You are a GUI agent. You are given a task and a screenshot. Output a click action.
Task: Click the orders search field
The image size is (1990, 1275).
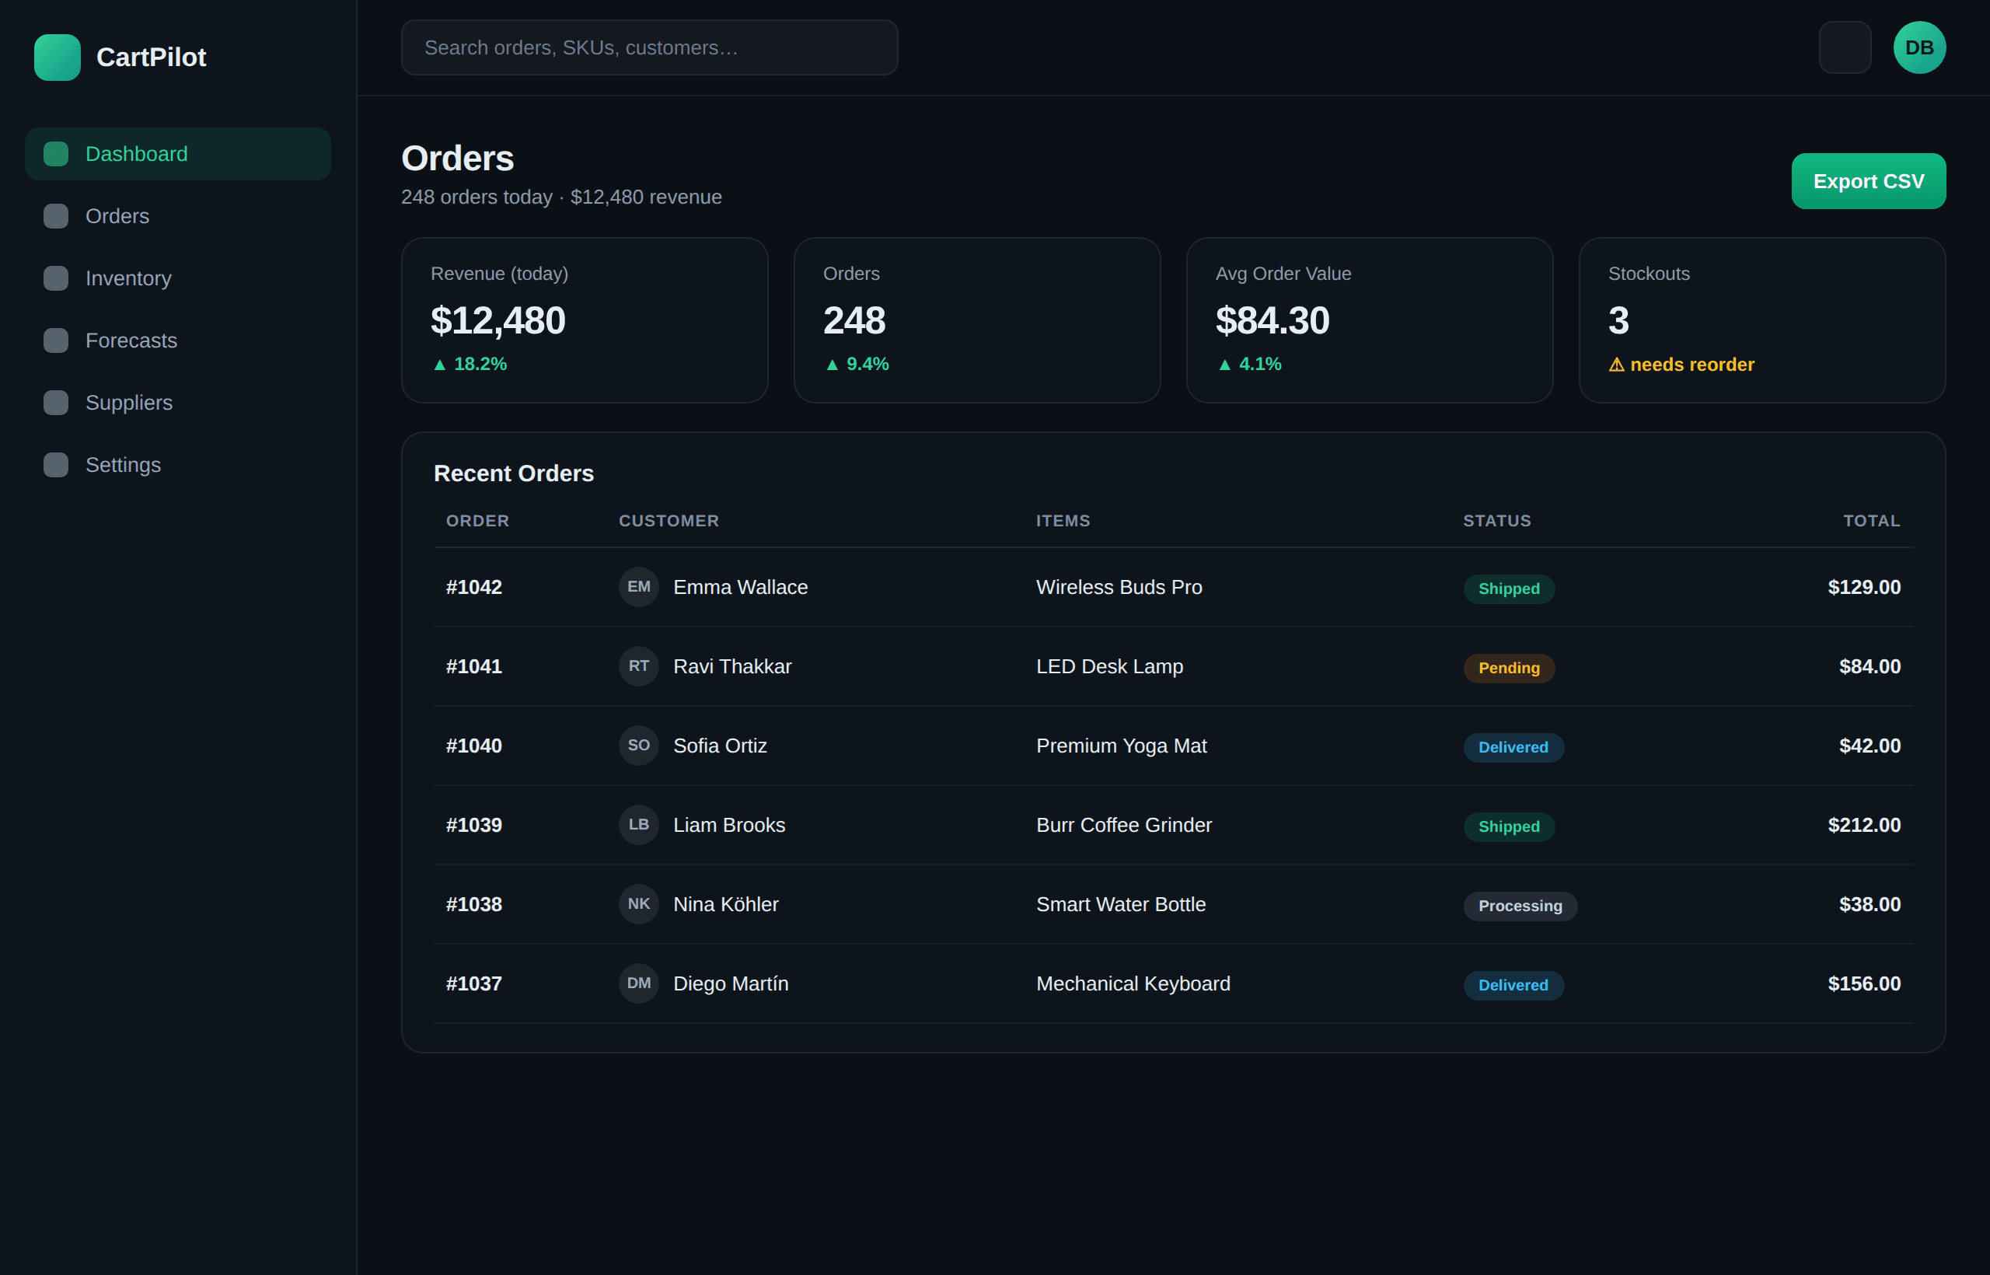point(649,48)
